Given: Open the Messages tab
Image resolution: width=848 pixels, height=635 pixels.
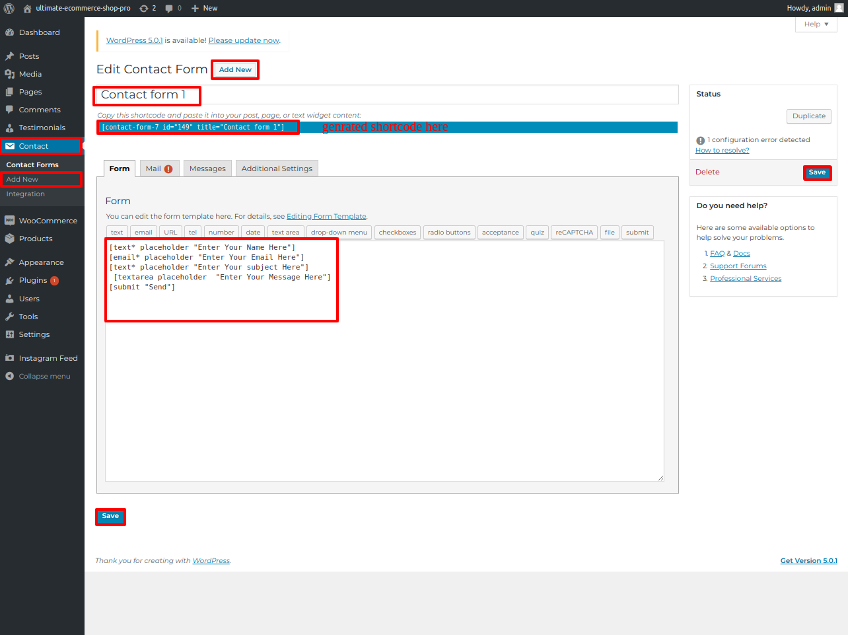Looking at the screenshot, I should point(207,168).
